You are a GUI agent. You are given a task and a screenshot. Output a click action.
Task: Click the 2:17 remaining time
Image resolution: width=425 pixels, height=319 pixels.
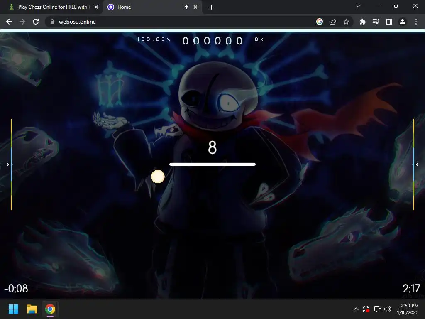[x=411, y=289]
